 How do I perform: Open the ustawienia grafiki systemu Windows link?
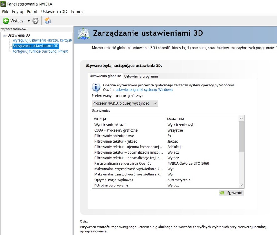tap(144, 90)
